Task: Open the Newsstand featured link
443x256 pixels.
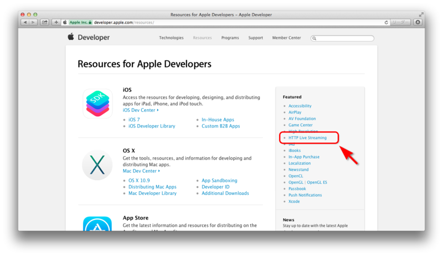Action: 298,170
